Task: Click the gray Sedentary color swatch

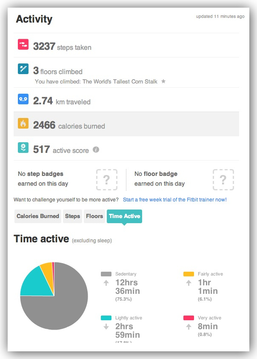Action: pyautogui.click(x=106, y=274)
